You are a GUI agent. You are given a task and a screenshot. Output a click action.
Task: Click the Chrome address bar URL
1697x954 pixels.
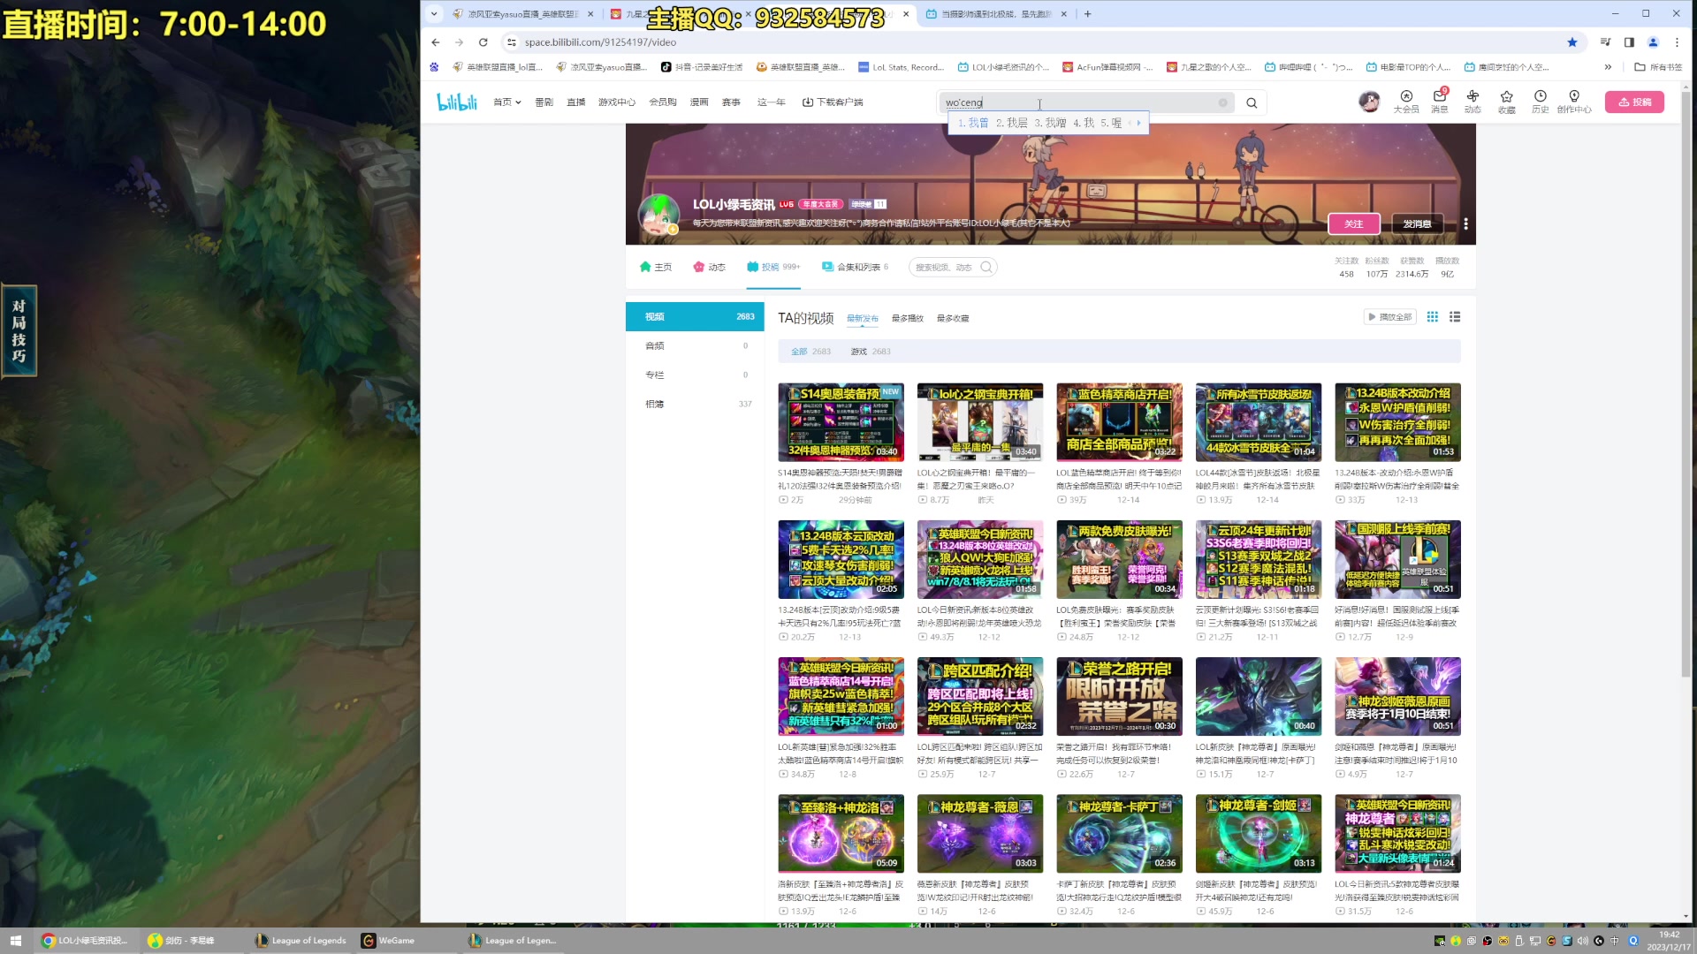(600, 42)
